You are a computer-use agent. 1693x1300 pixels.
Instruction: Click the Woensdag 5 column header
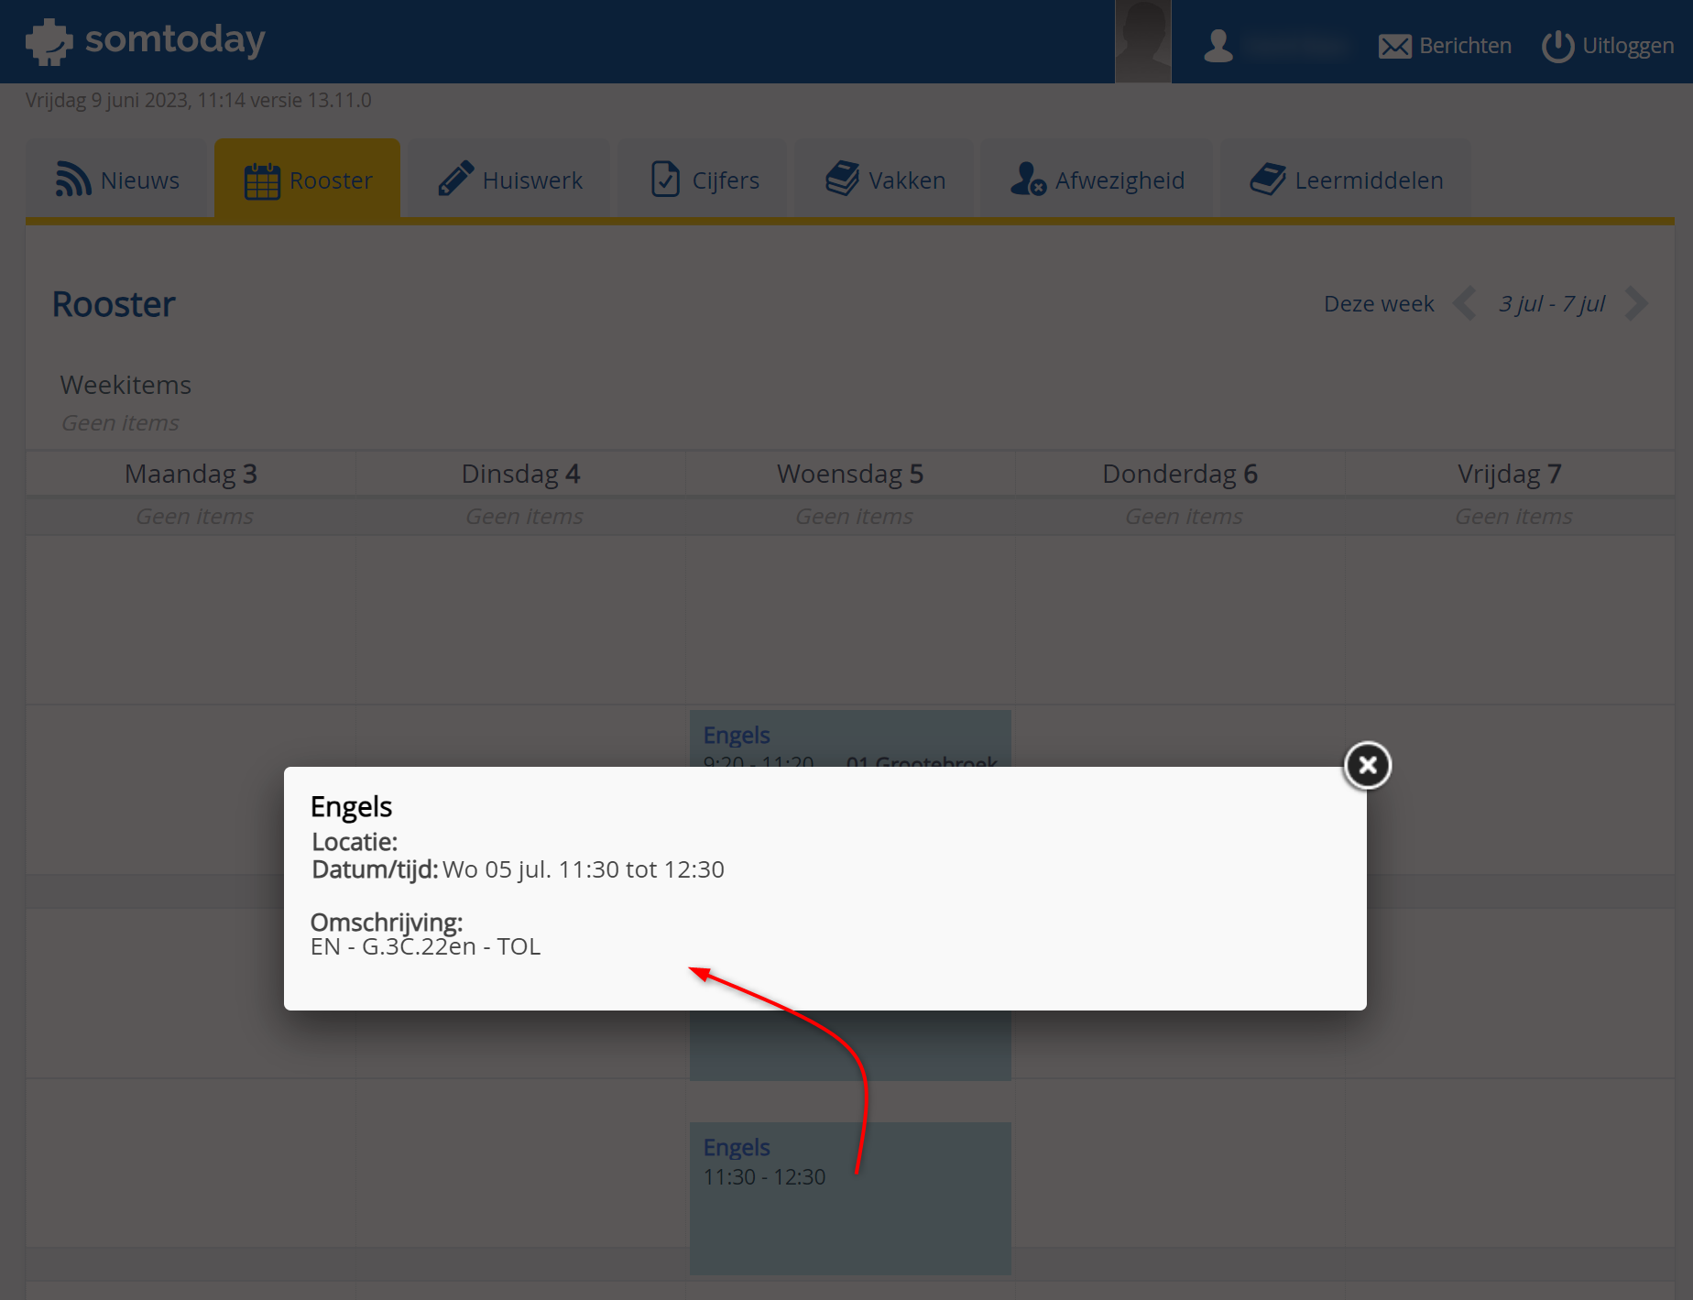[850, 474]
